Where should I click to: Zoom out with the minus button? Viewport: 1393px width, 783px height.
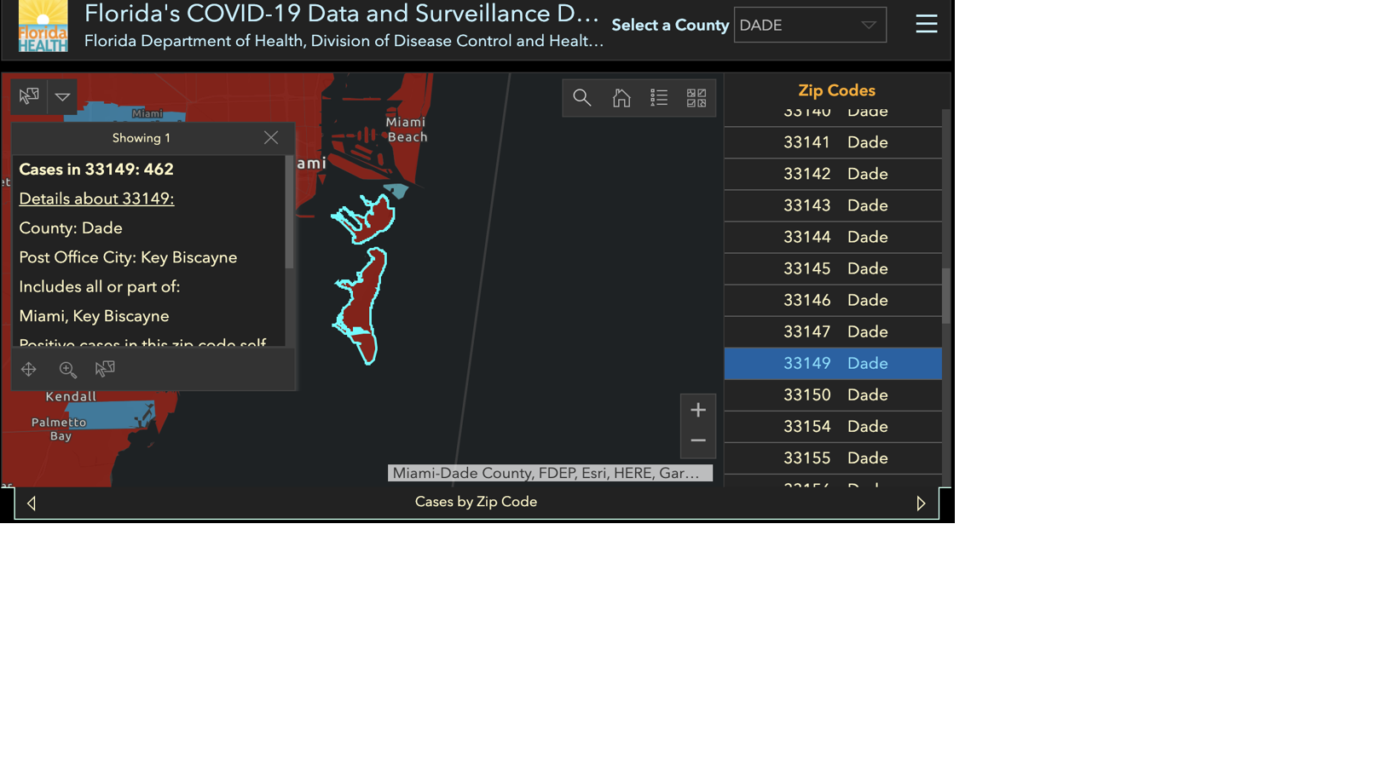coord(697,440)
